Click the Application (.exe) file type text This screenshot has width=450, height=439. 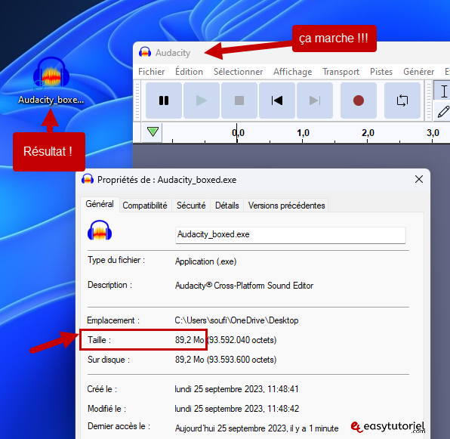coord(206,261)
